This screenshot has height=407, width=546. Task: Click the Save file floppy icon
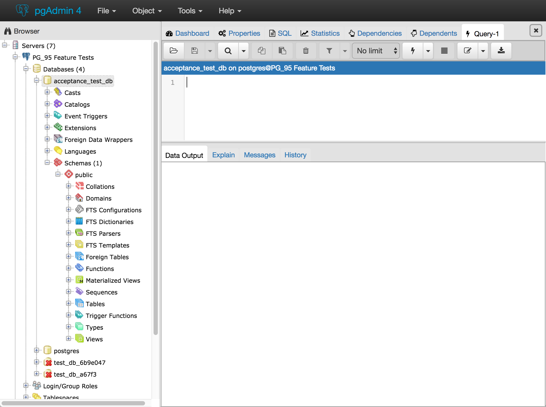195,51
